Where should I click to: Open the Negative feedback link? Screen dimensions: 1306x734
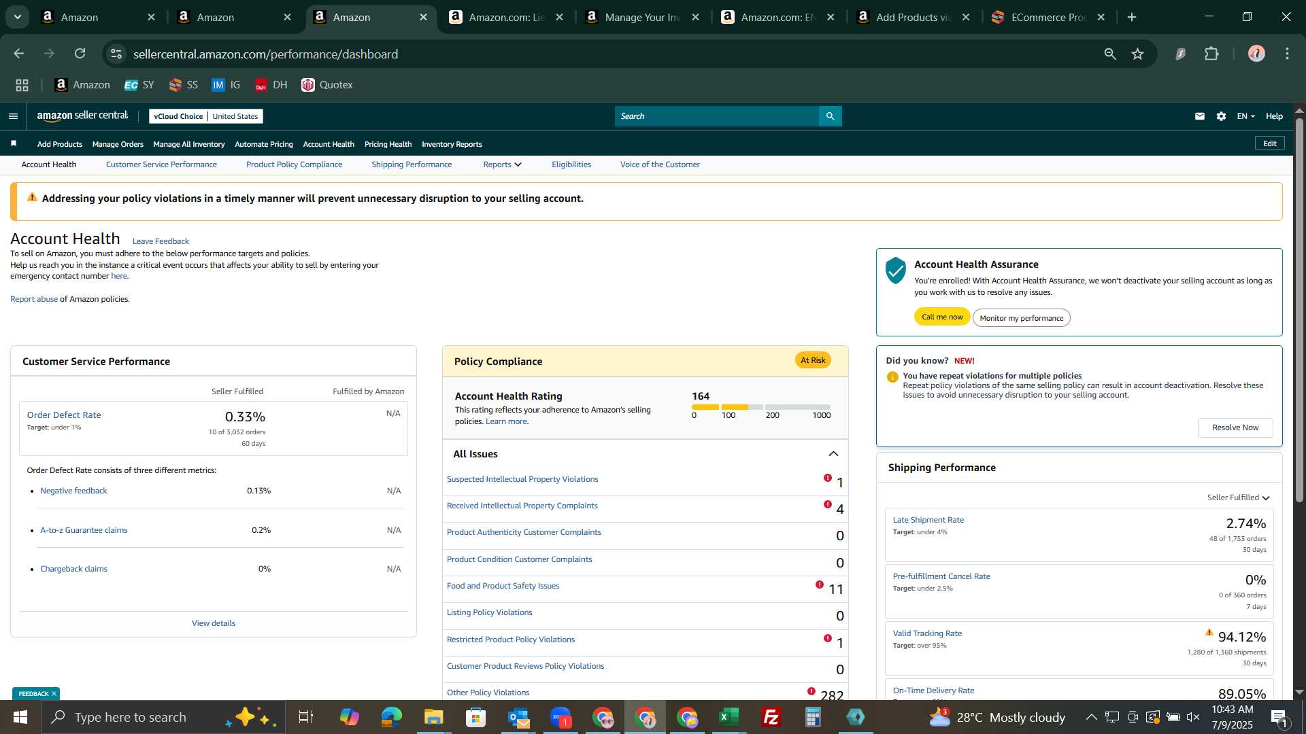(73, 491)
